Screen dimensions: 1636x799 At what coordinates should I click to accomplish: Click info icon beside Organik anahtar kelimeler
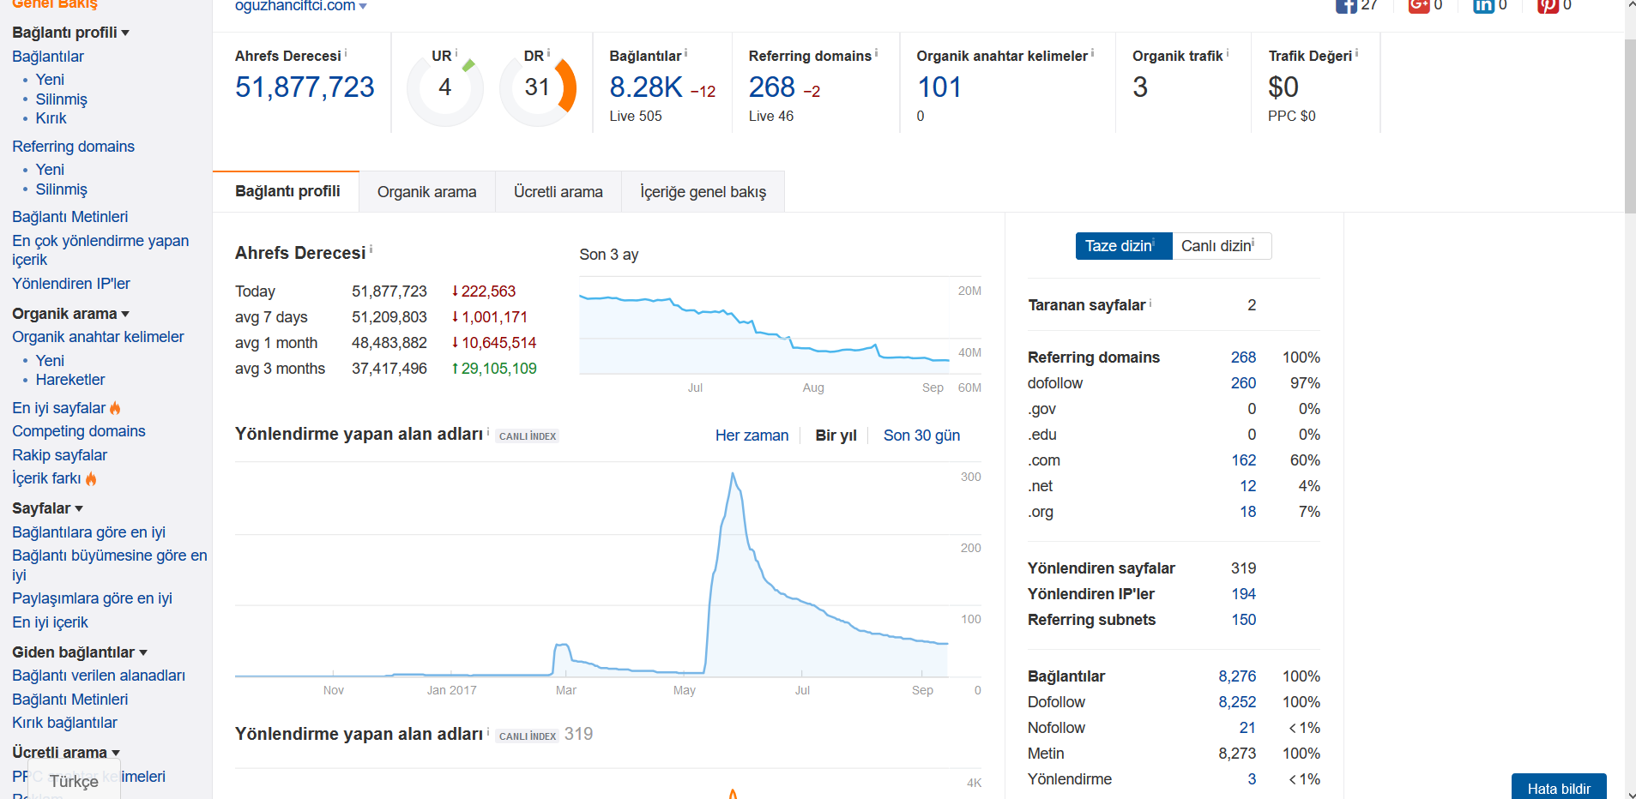(1092, 53)
